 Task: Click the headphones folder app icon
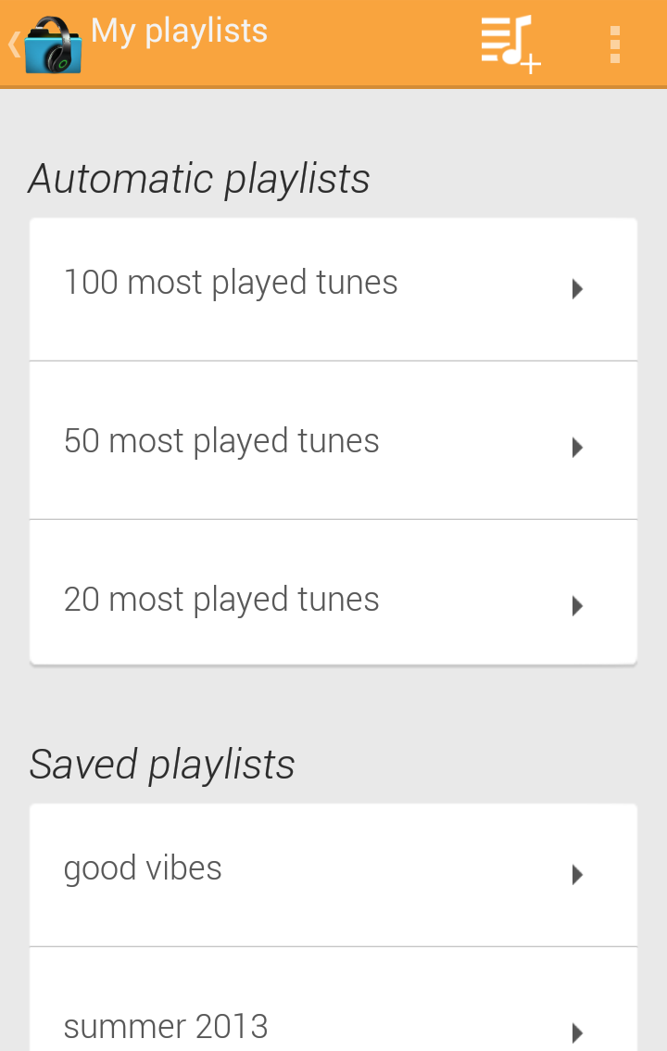pos(53,46)
